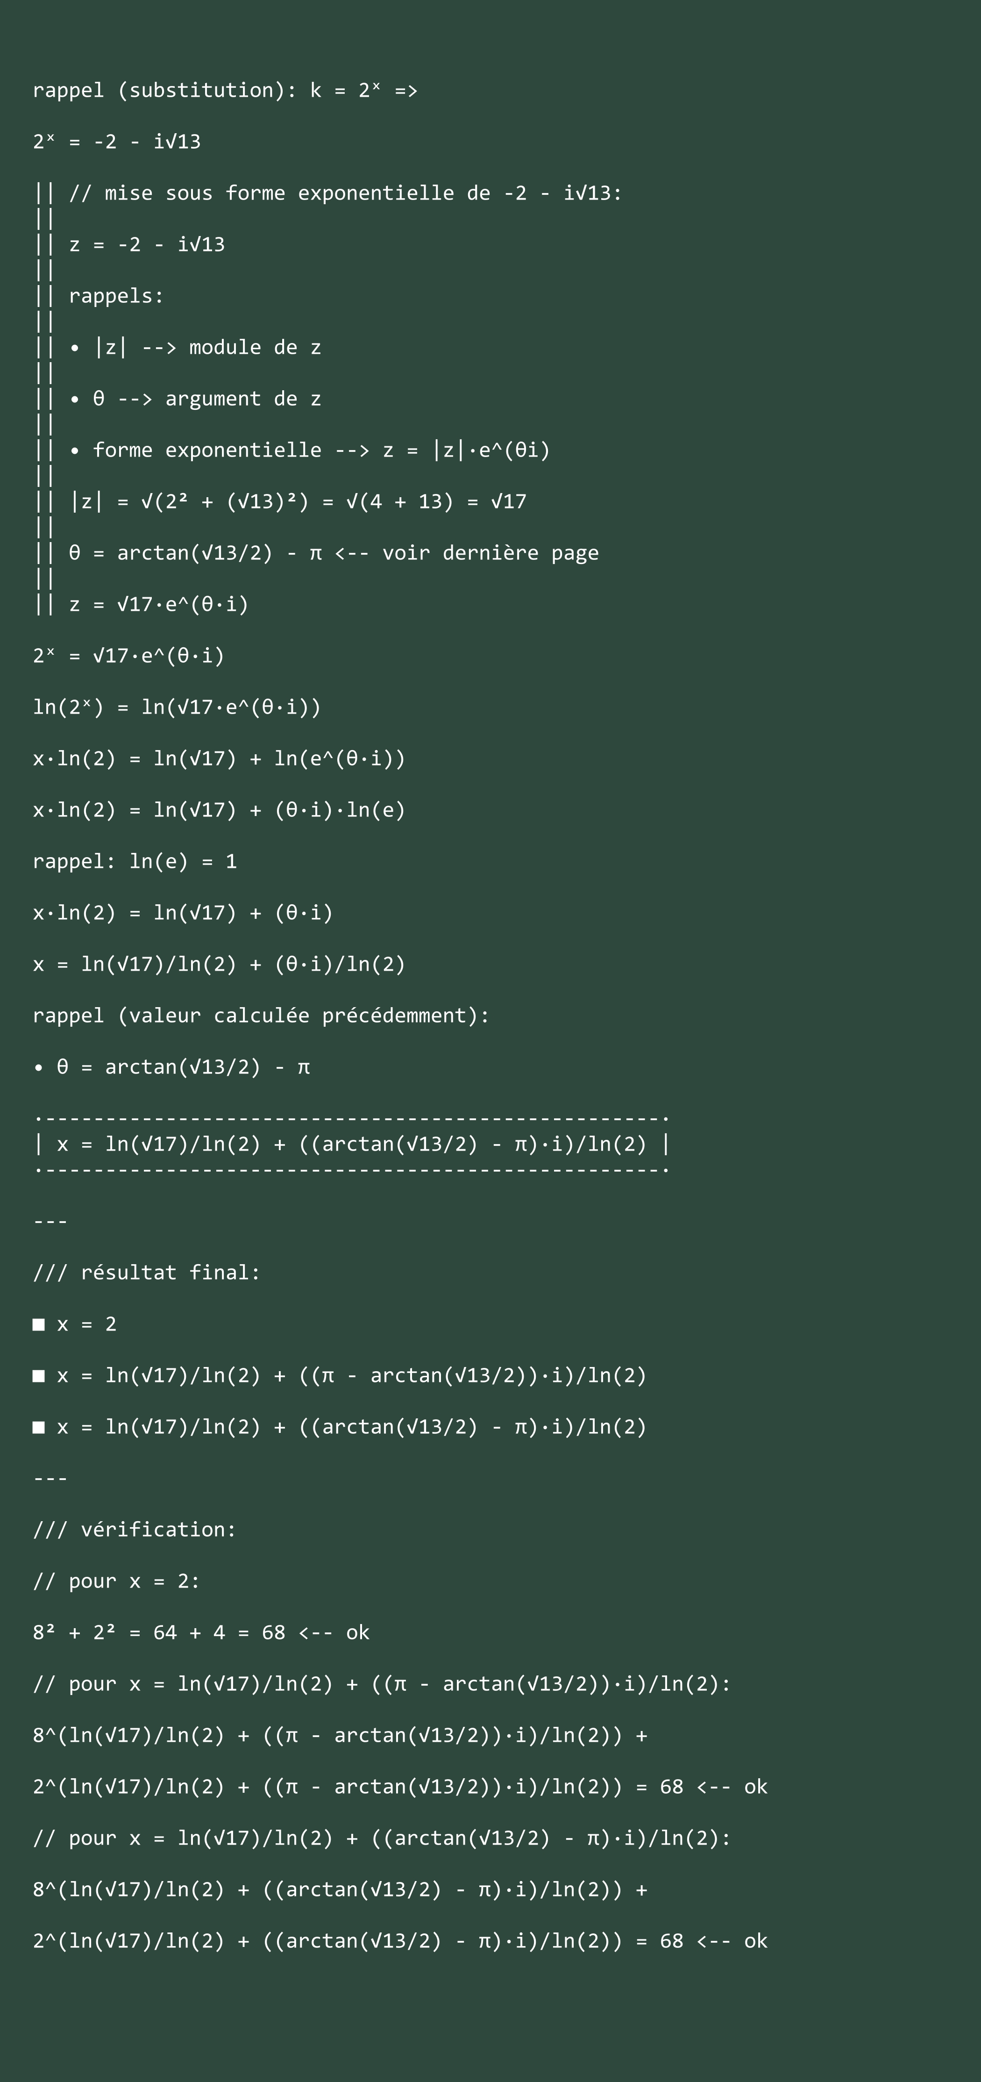Click the 'rappel (substitution)' heading line
The width and height of the screenshot is (981, 2082).
click(225, 90)
